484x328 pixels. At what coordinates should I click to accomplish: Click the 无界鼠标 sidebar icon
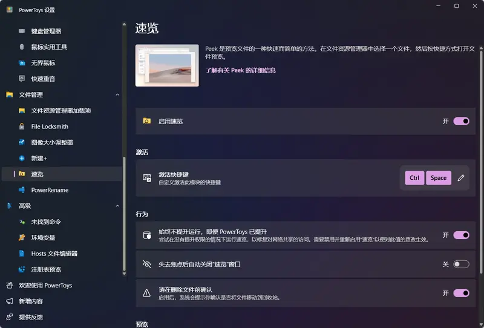click(22, 63)
